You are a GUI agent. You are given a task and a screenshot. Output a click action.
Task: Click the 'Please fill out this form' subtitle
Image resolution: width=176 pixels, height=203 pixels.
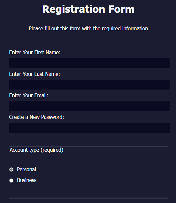[88, 28]
